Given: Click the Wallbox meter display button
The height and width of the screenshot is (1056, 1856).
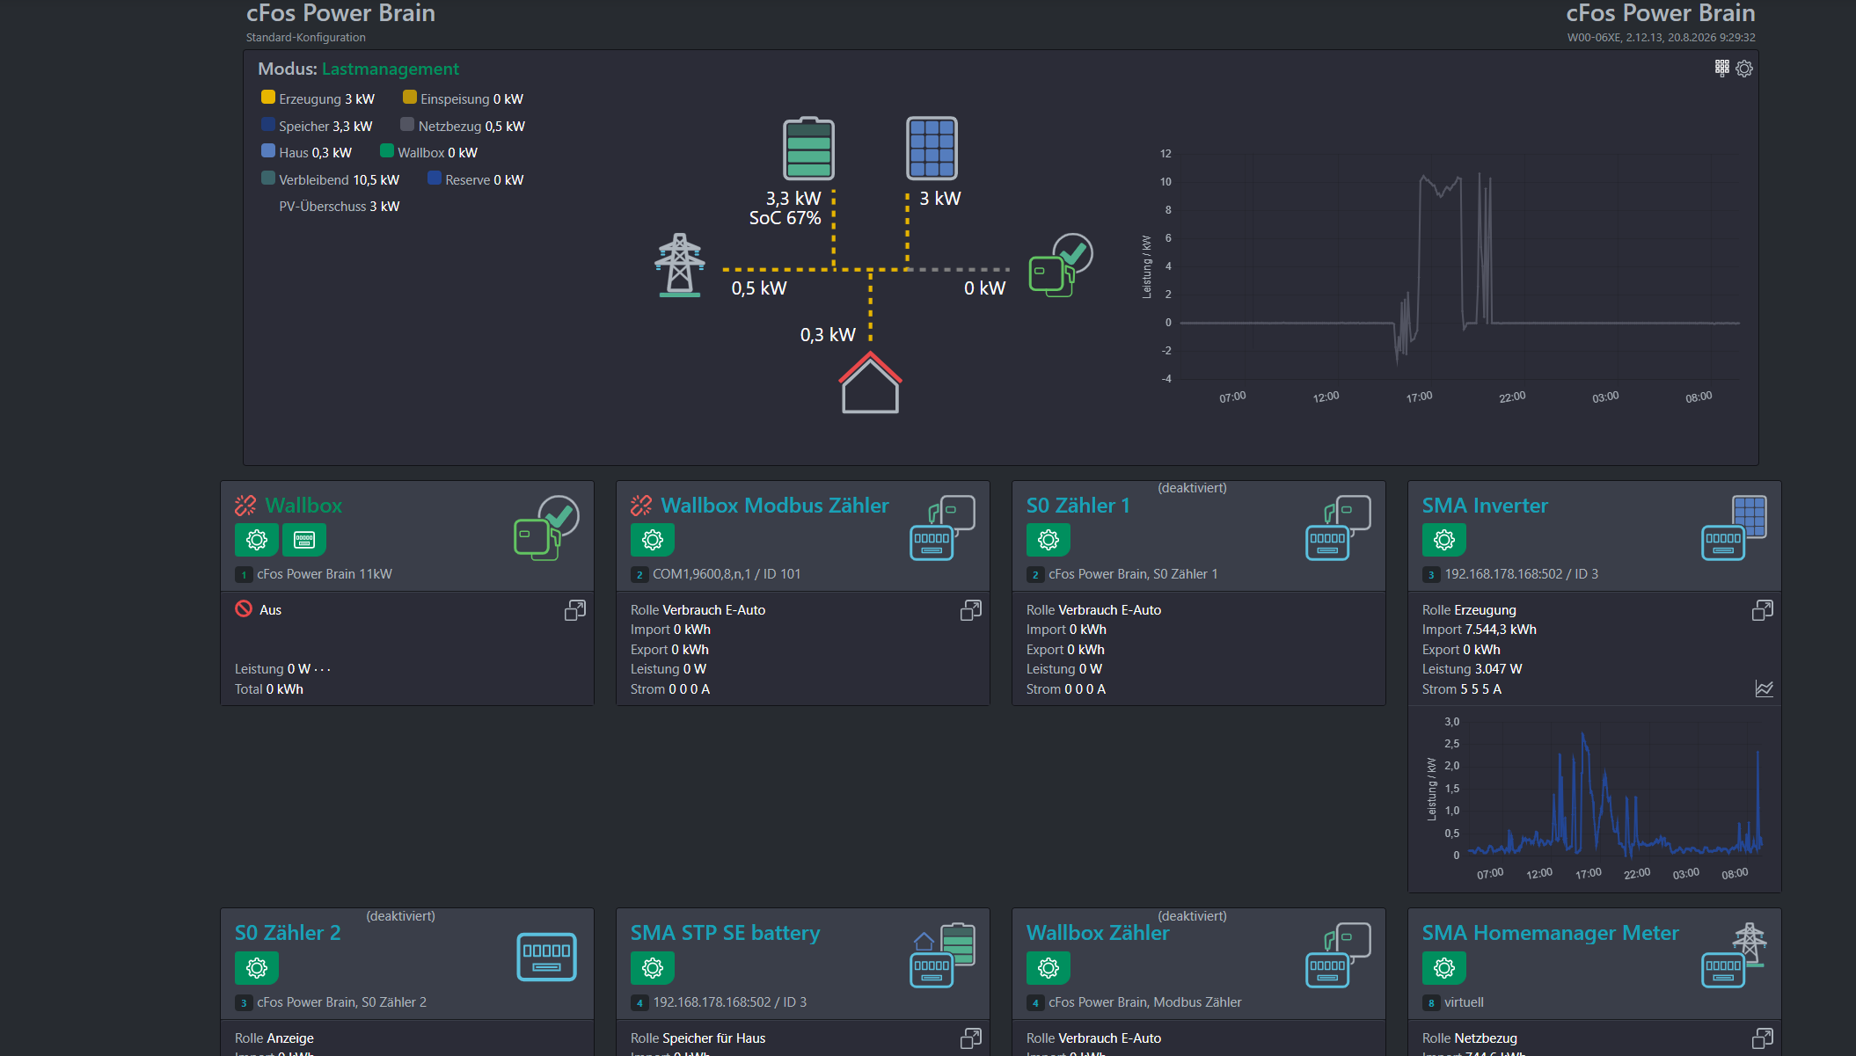Looking at the screenshot, I should (x=304, y=540).
